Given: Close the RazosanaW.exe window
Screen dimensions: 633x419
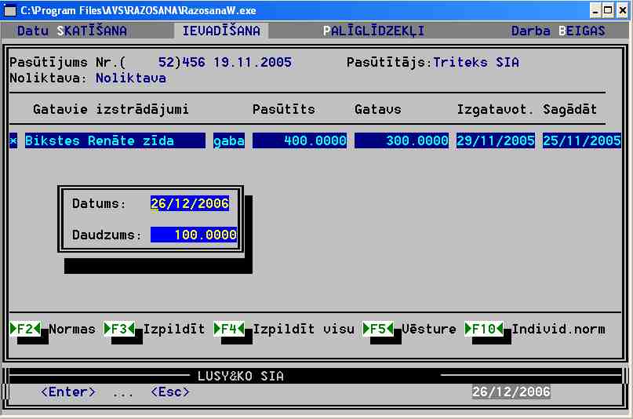Looking at the screenshot, I should coord(623,10).
